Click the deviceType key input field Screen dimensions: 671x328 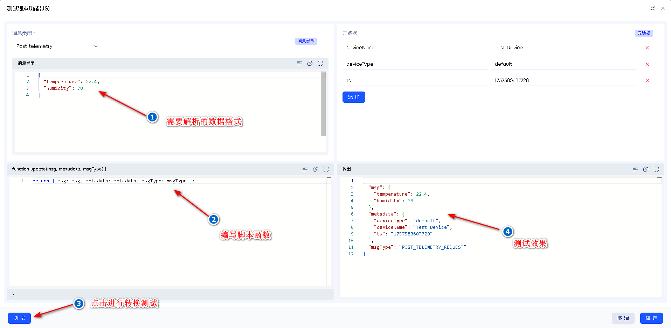point(415,64)
